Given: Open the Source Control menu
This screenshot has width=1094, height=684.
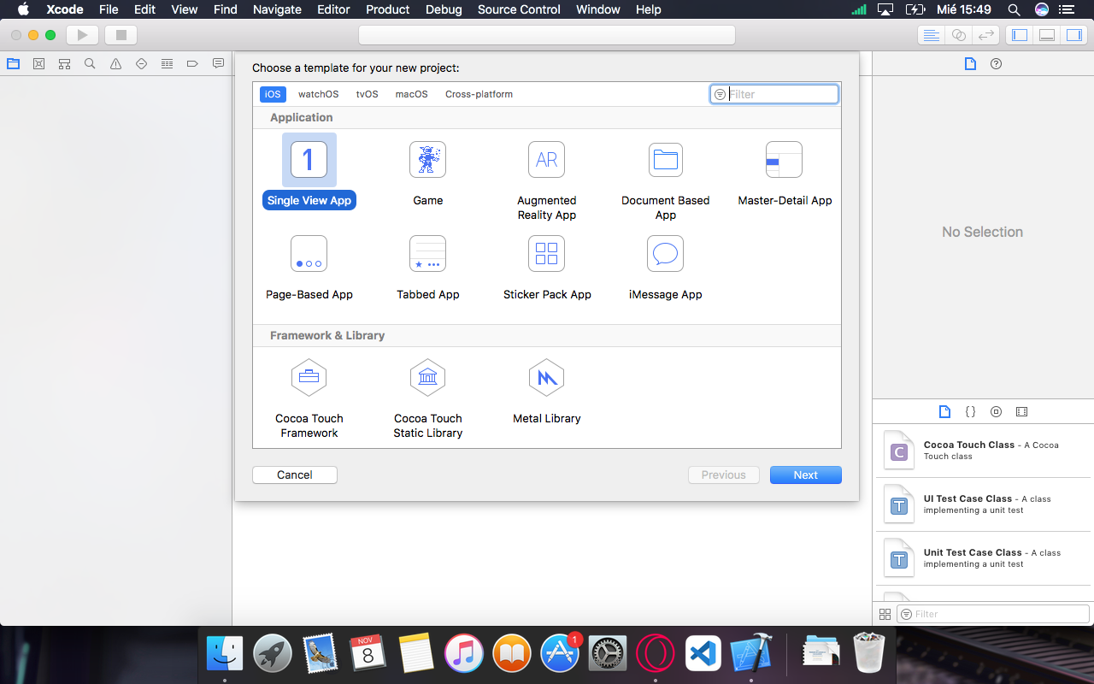Looking at the screenshot, I should (x=519, y=9).
